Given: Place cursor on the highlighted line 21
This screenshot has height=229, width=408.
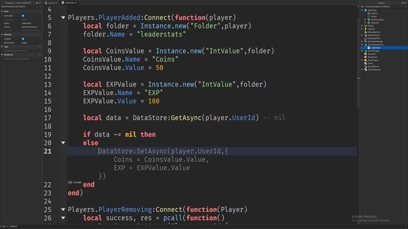Looking at the screenshot, I should coord(212,151).
